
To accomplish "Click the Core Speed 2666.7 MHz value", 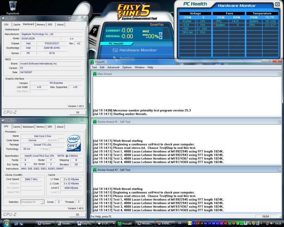I will coord(31,179).
